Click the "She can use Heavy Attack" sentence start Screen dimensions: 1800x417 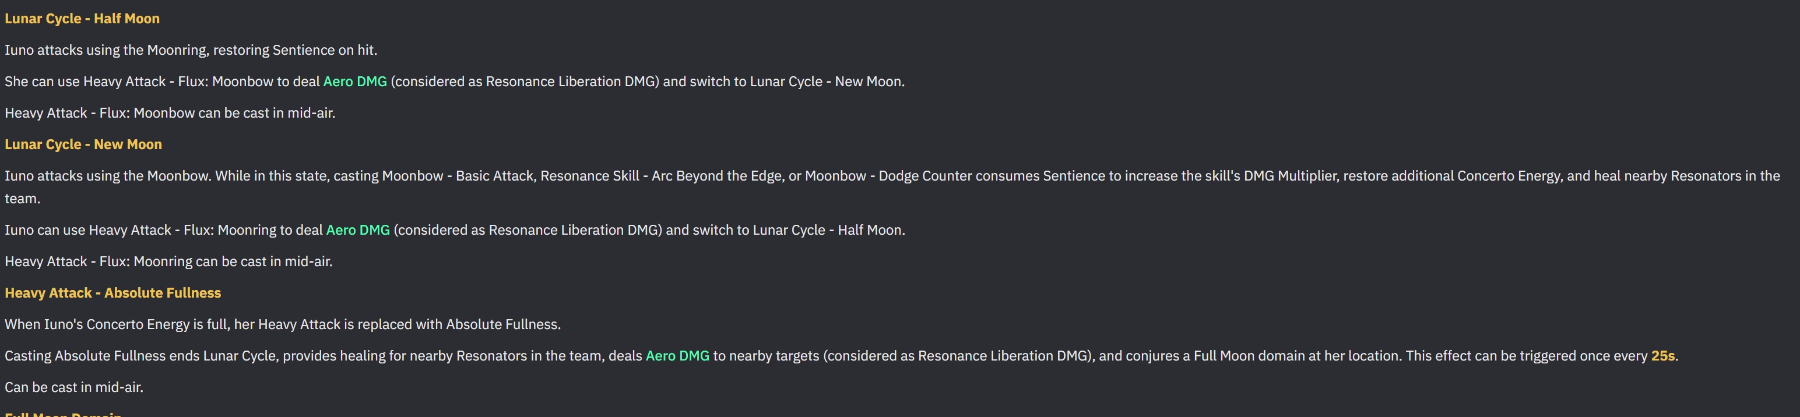pos(84,82)
